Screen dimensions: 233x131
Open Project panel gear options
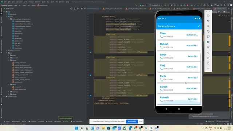(x=82, y=9)
